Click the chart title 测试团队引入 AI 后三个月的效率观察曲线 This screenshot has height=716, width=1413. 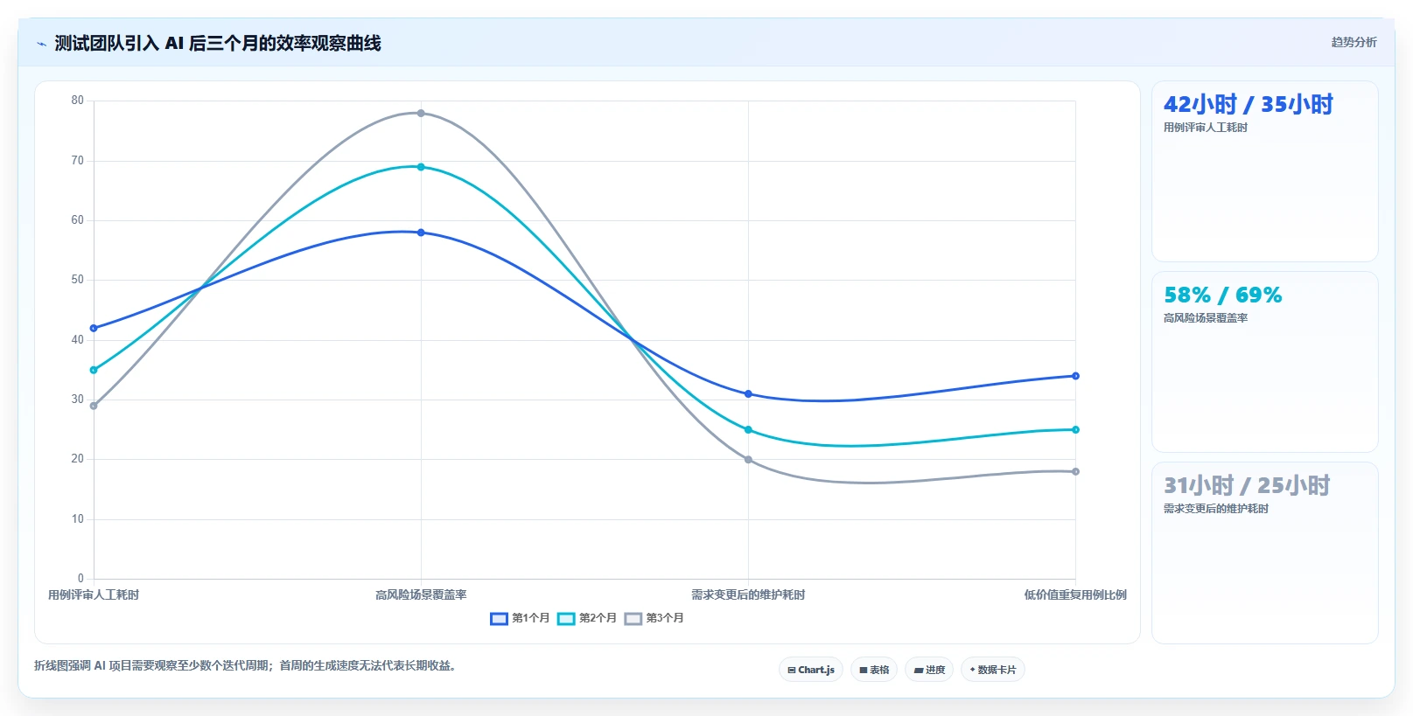[x=218, y=44]
